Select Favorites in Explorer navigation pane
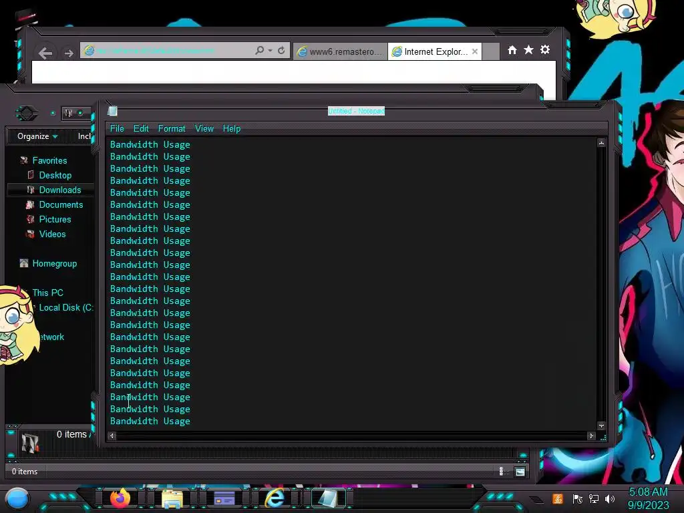Image resolution: width=684 pixels, height=513 pixels. tap(49, 160)
